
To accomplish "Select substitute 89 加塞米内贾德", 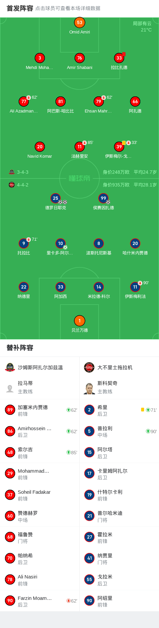I will pos(40,410).
